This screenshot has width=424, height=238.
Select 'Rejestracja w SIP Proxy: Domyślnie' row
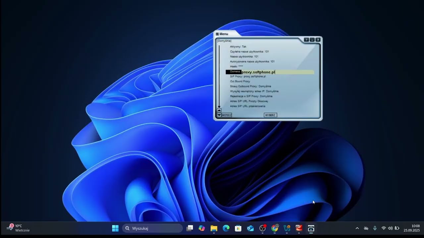(x=251, y=96)
